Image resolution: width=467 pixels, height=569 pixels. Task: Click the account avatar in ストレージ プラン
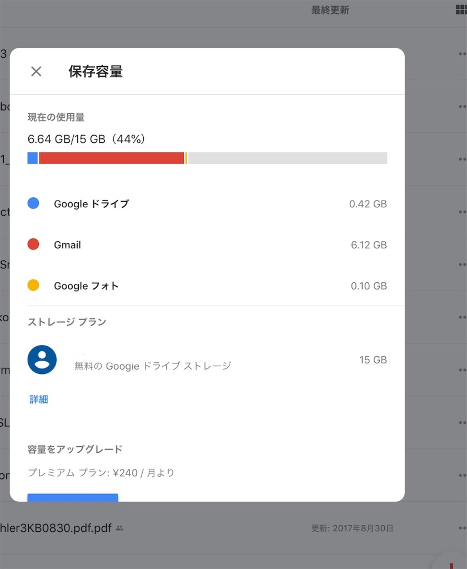pos(42,360)
